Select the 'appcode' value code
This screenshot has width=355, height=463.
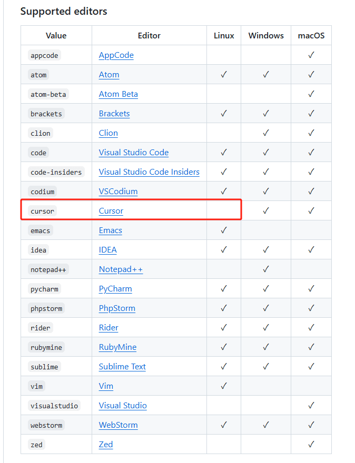coord(44,55)
